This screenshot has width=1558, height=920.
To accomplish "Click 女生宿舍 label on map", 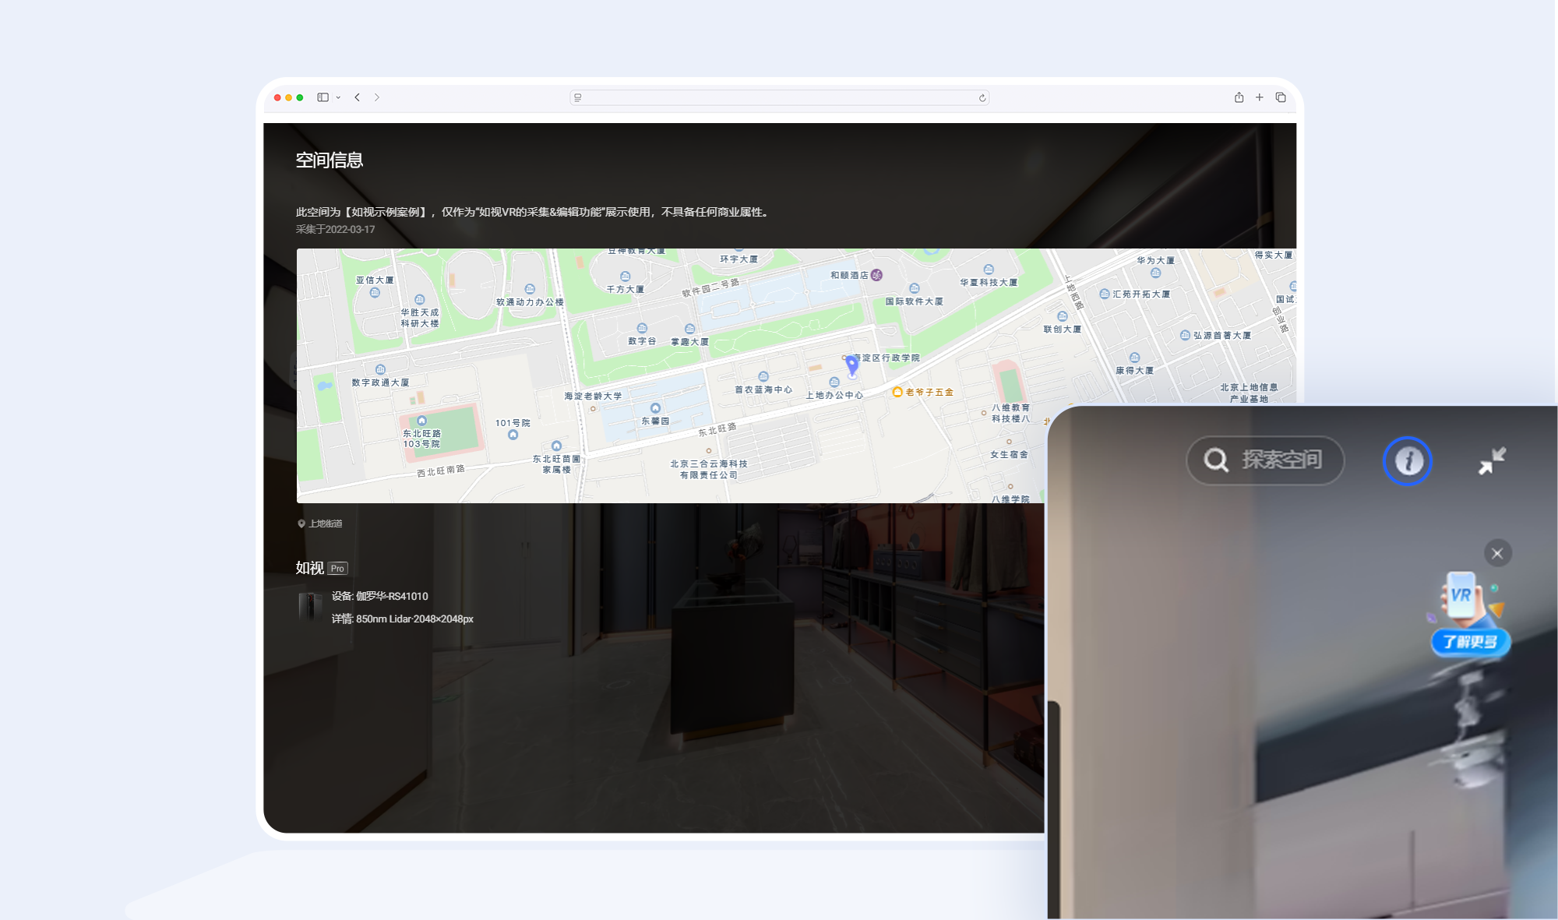I will click(x=1009, y=455).
